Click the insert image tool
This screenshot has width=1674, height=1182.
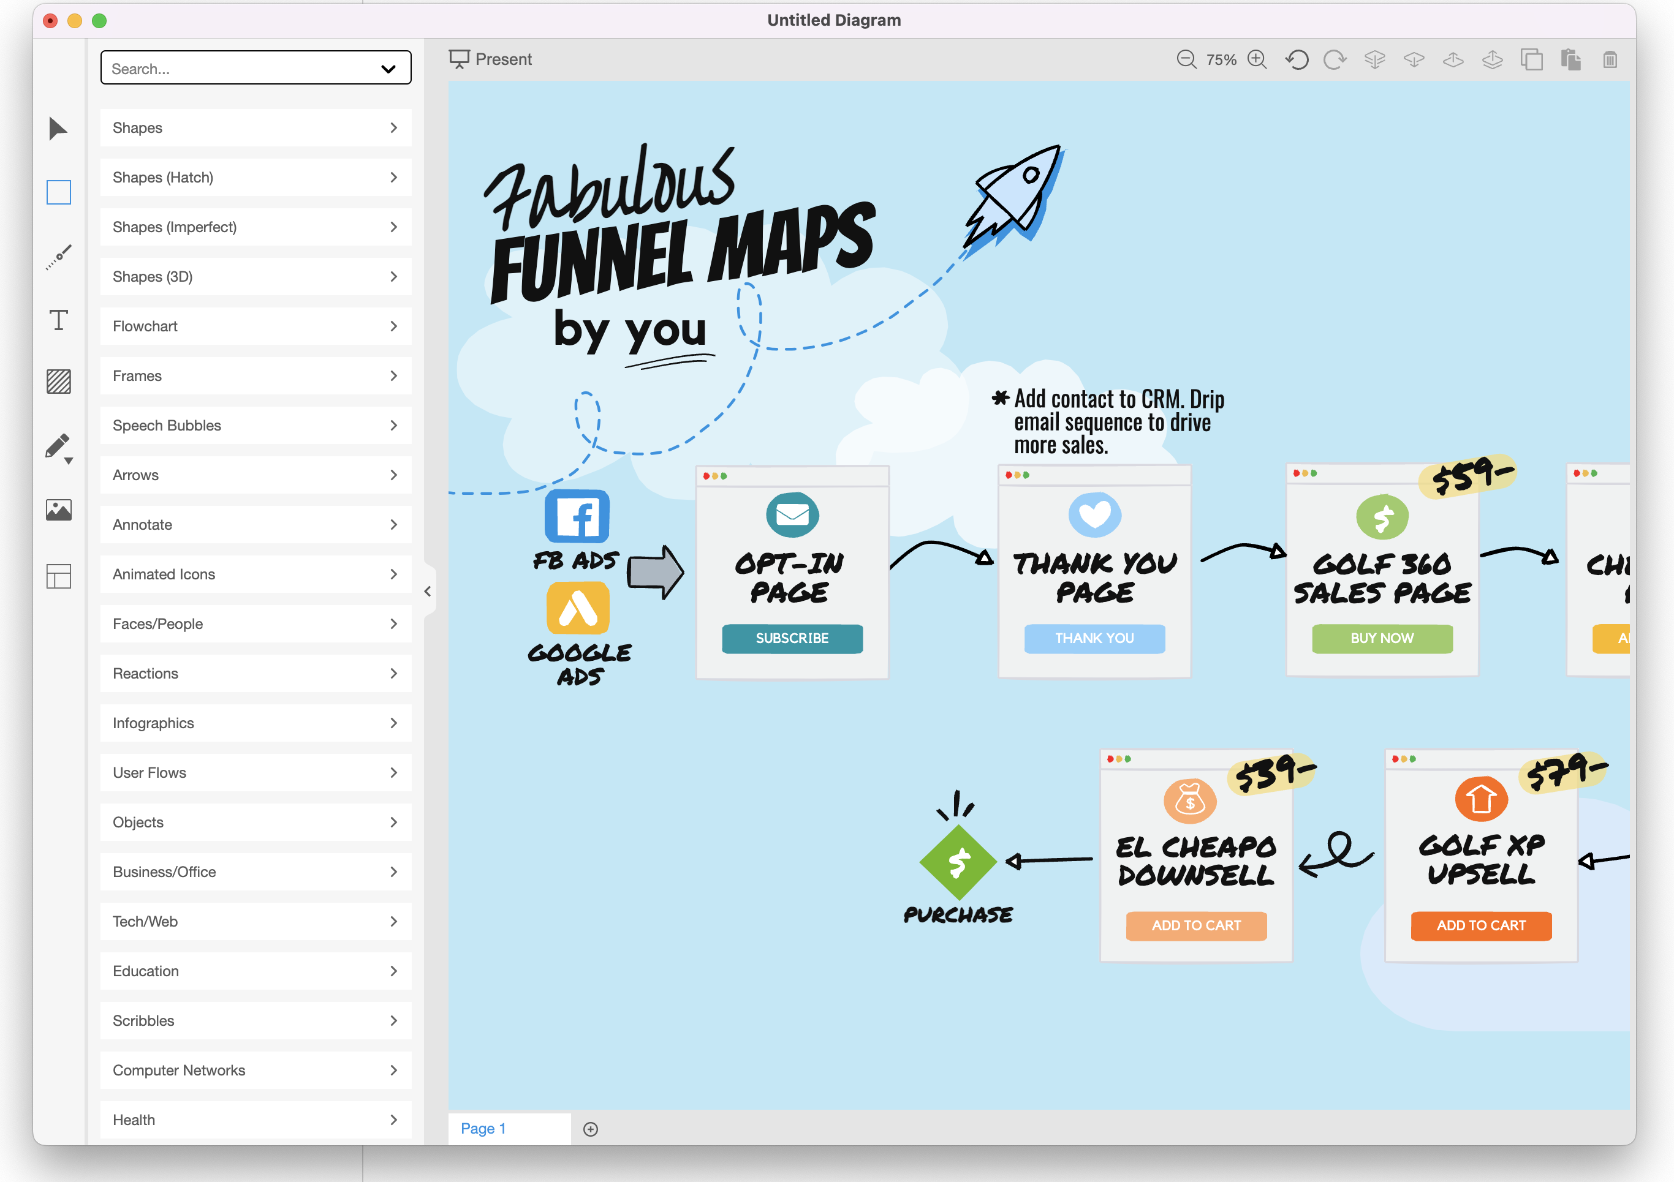[x=58, y=510]
